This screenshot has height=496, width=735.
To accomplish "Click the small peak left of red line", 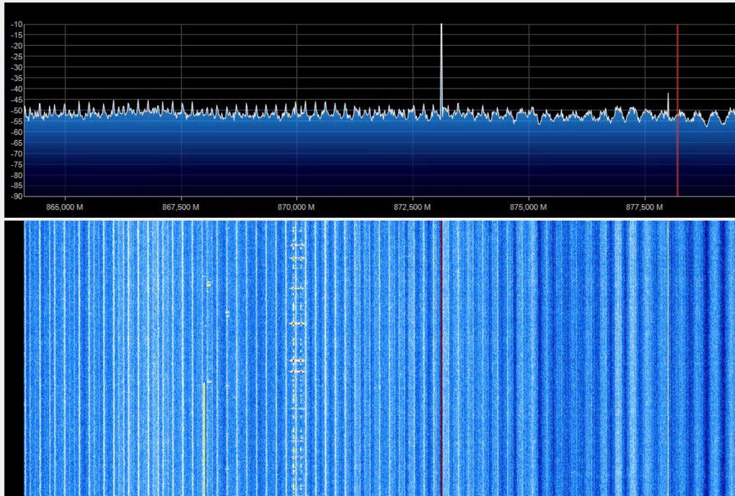I will tap(668, 106).
